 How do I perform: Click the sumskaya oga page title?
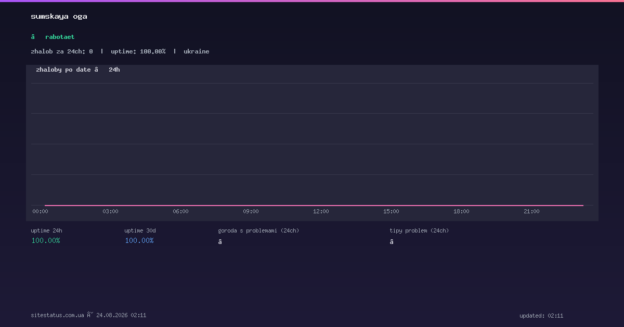pyautogui.click(x=59, y=16)
